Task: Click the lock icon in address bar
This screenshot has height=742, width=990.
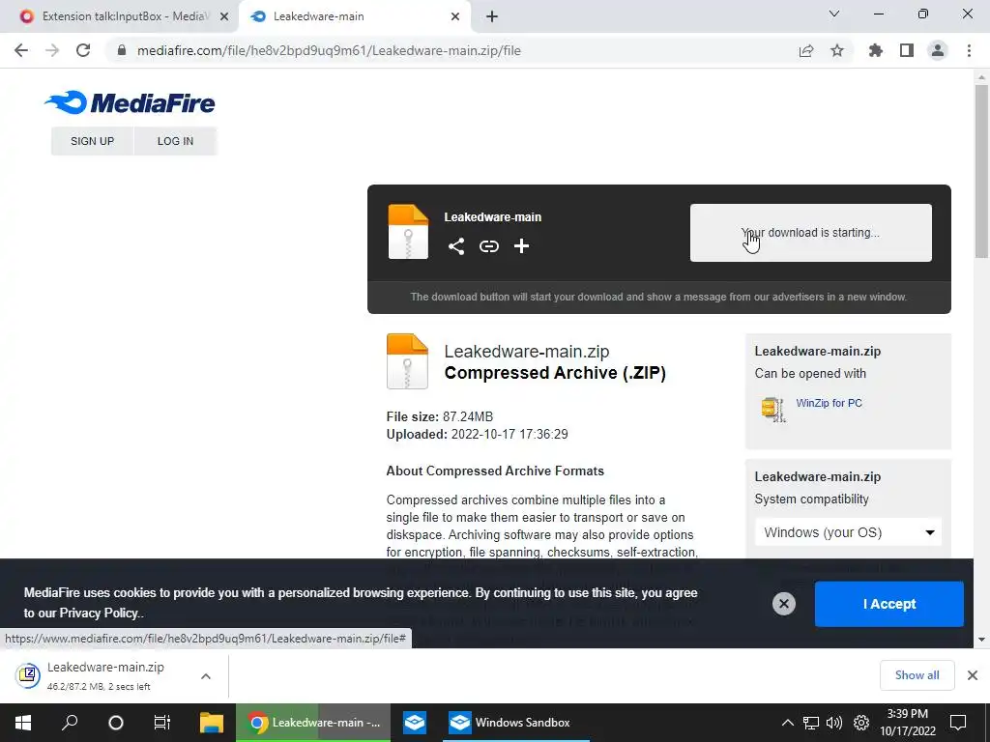Action: point(122,50)
